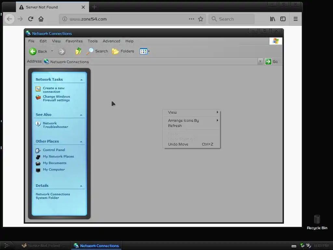
Task: Click Network Connections taskbar button
Action: click(x=96, y=245)
